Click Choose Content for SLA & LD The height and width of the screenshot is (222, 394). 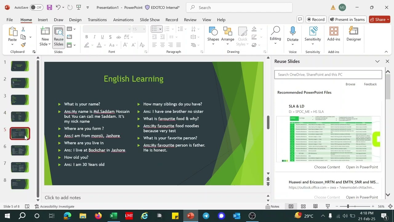(x=327, y=167)
